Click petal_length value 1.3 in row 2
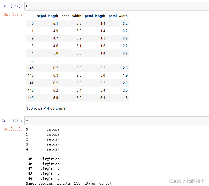This screenshot has height=186, width=209. [x=103, y=38]
